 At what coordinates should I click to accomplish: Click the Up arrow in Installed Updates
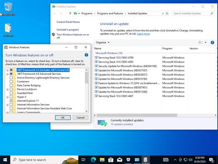point(70,13)
